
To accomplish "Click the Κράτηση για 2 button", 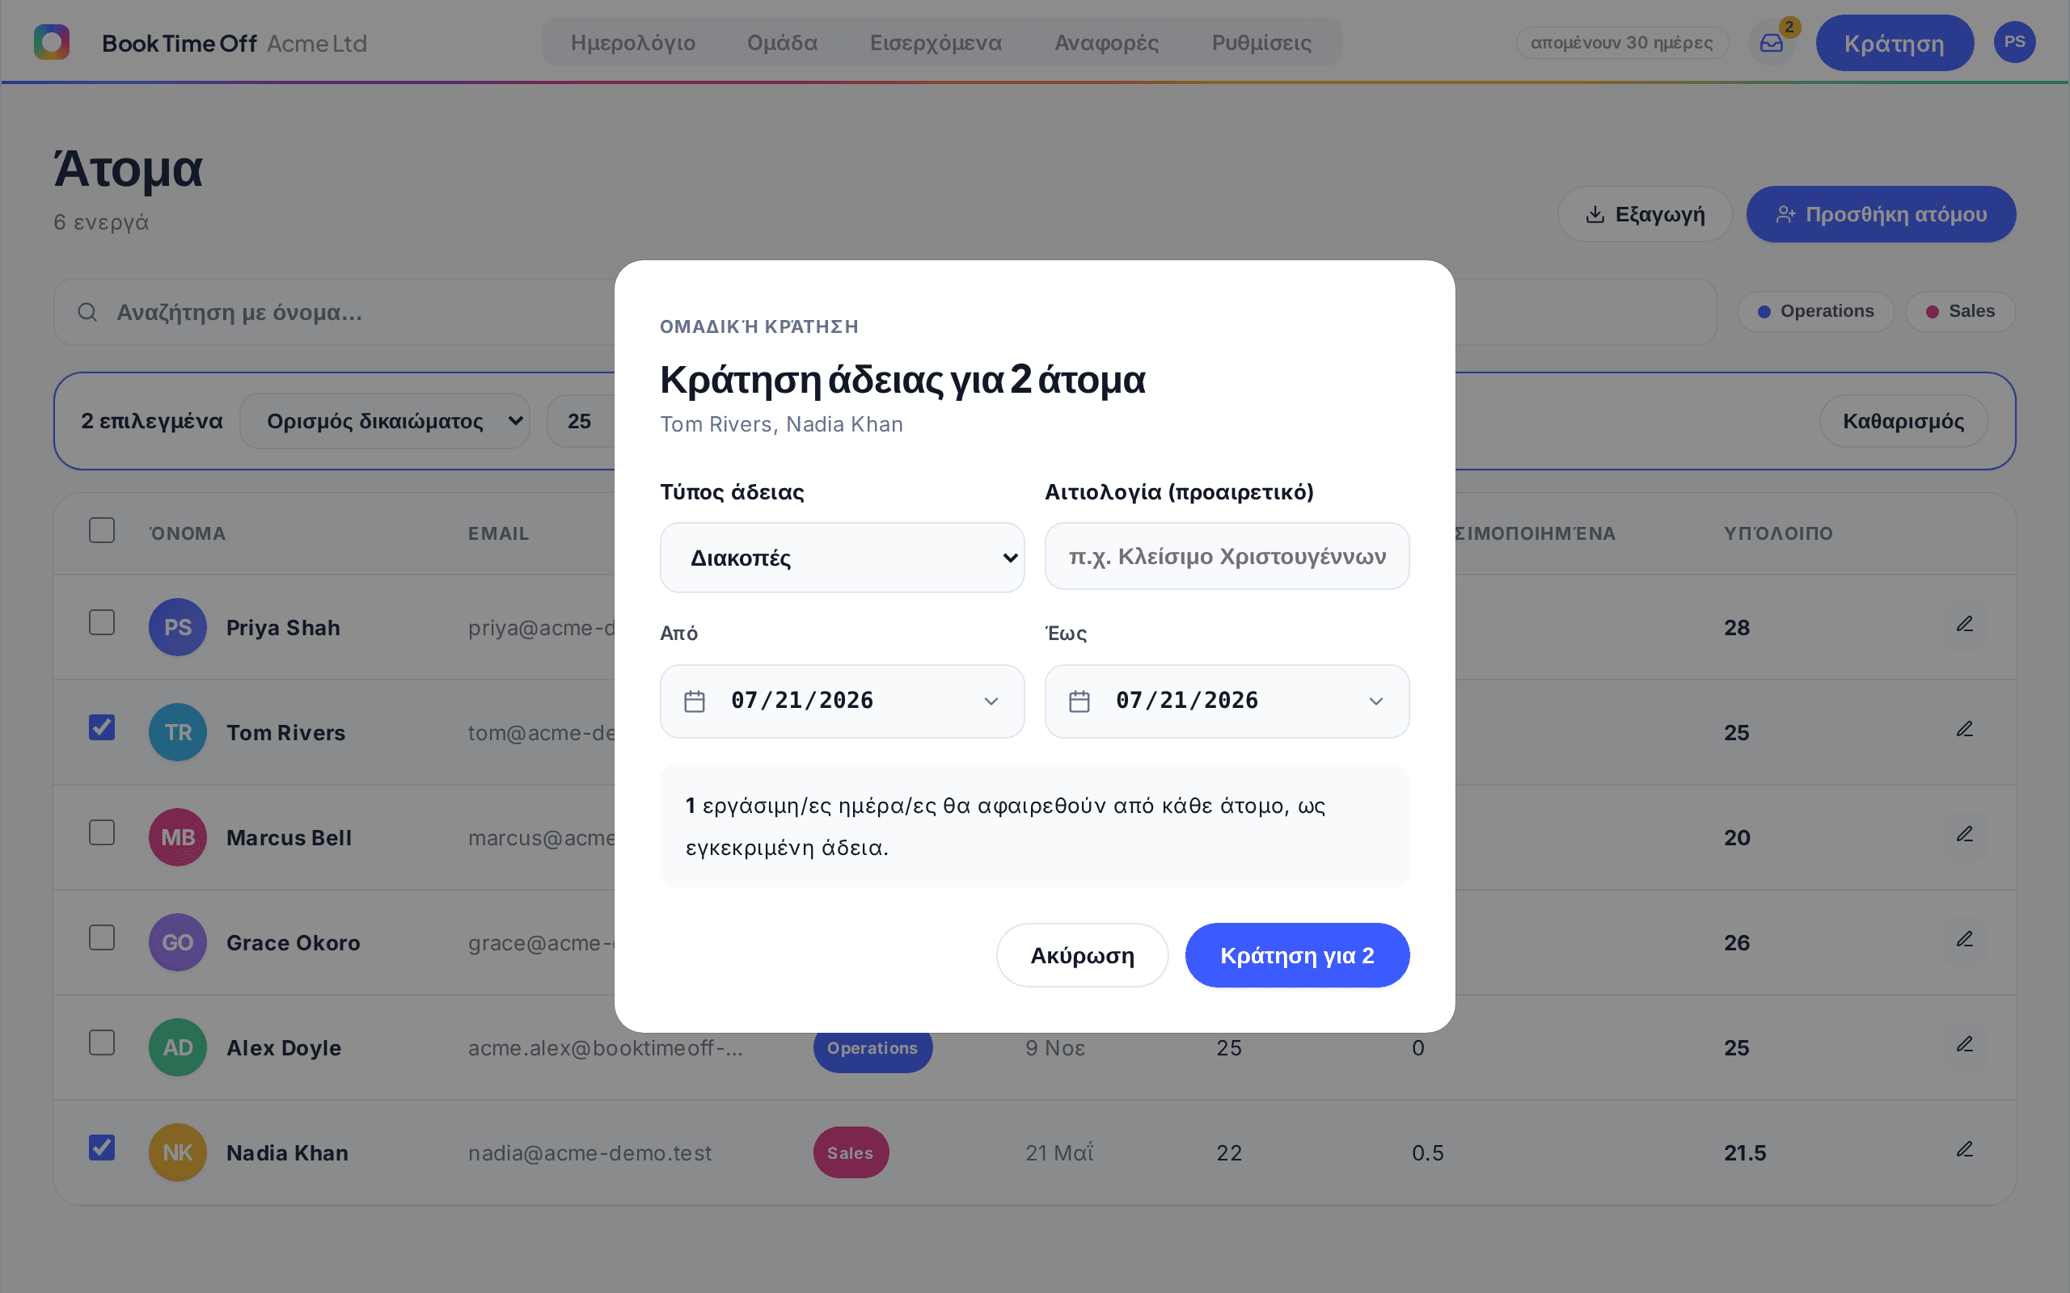I will click(x=1297, y=955).
